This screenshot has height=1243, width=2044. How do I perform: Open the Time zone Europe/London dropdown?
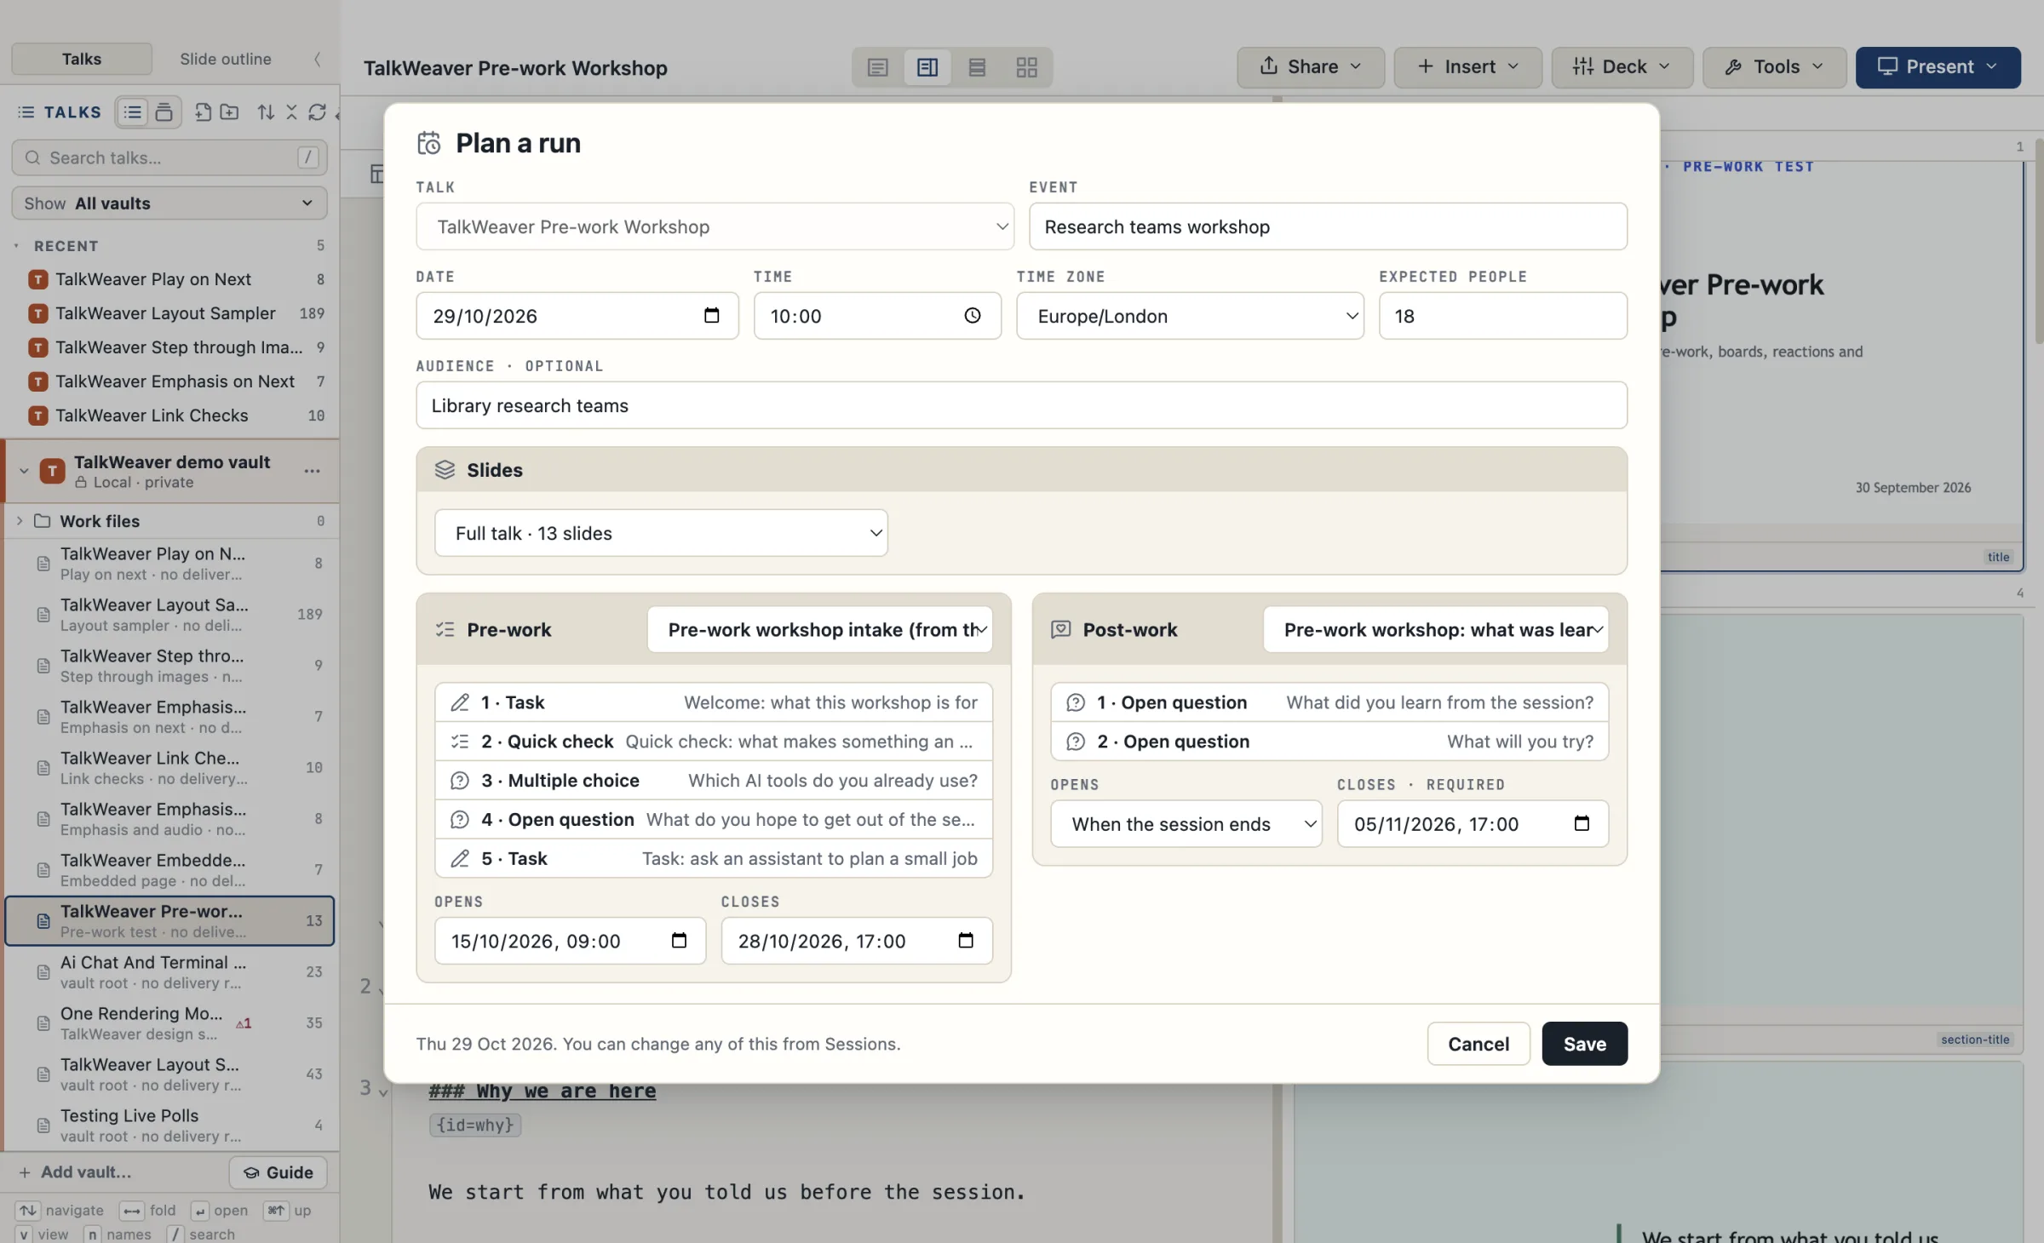(x=1190, y=316)
